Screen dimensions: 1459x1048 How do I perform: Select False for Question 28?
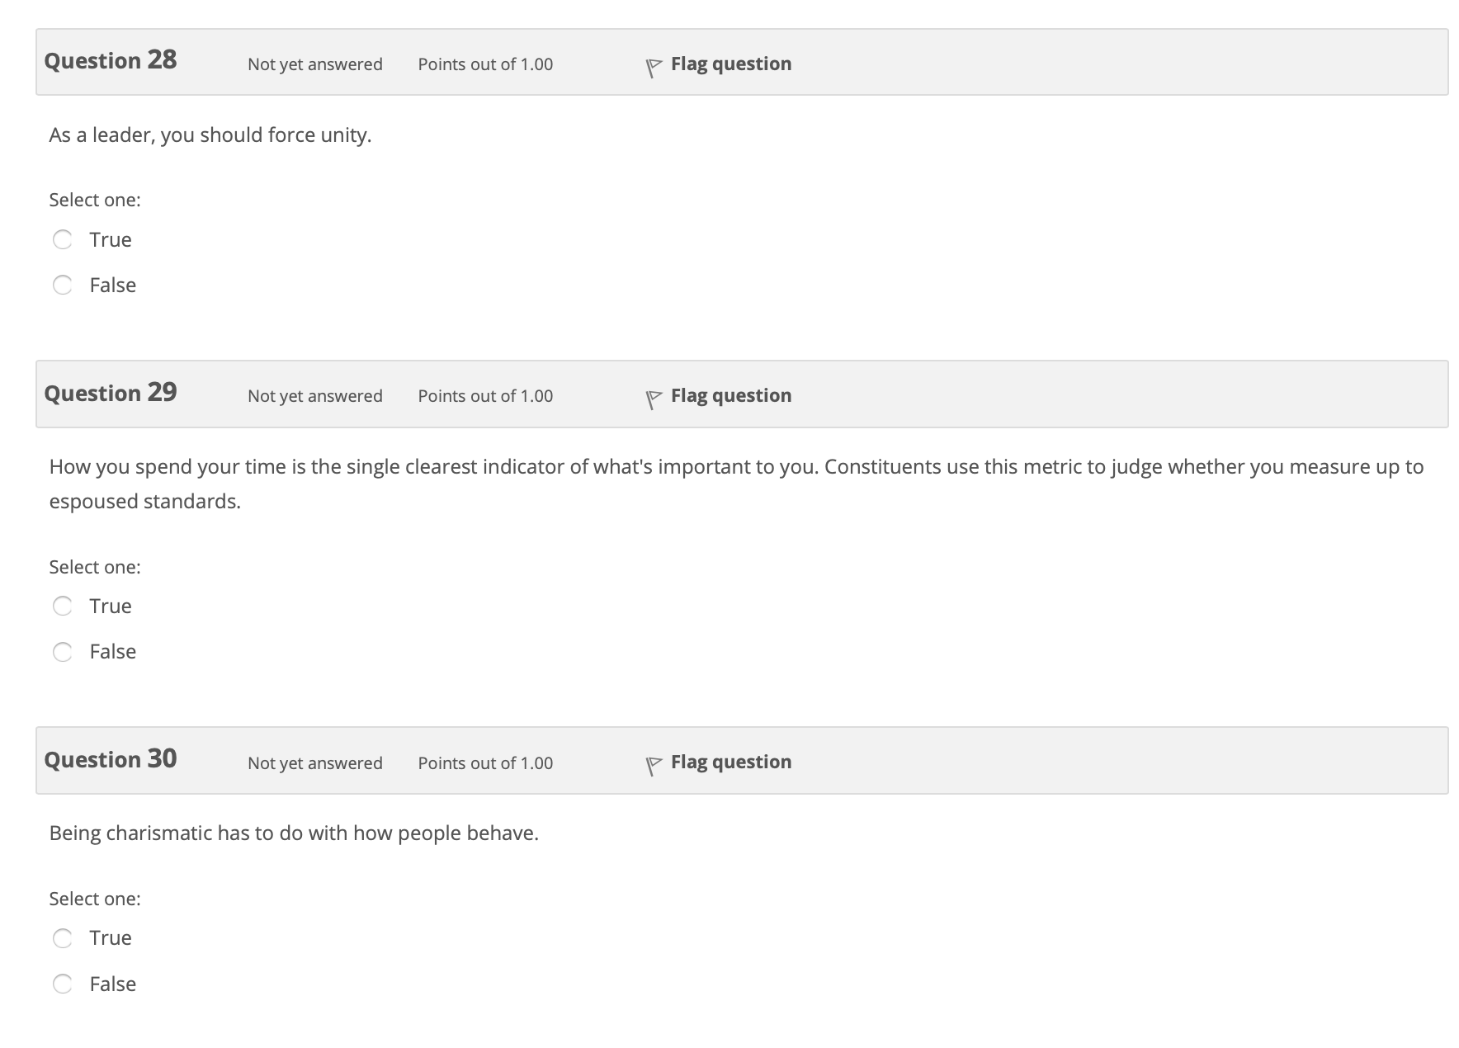(63, 286)
